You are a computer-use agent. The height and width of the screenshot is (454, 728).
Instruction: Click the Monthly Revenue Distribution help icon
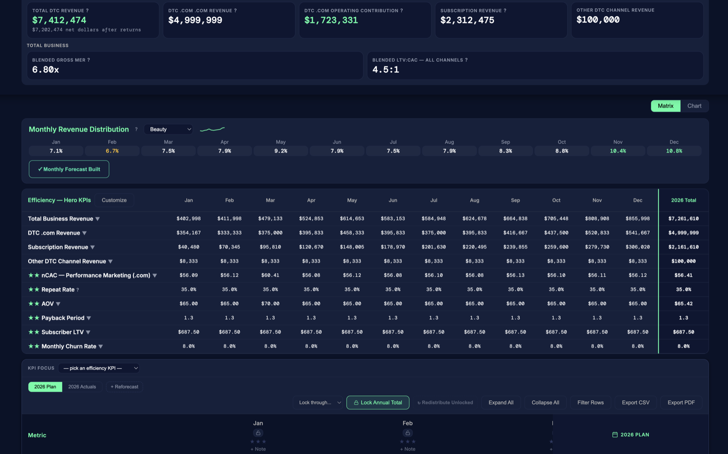136,130
